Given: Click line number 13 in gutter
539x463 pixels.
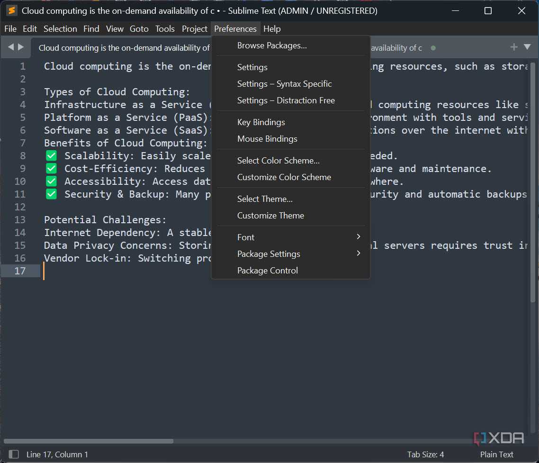Looking at the screenshot, I should (x=20, y=219).
